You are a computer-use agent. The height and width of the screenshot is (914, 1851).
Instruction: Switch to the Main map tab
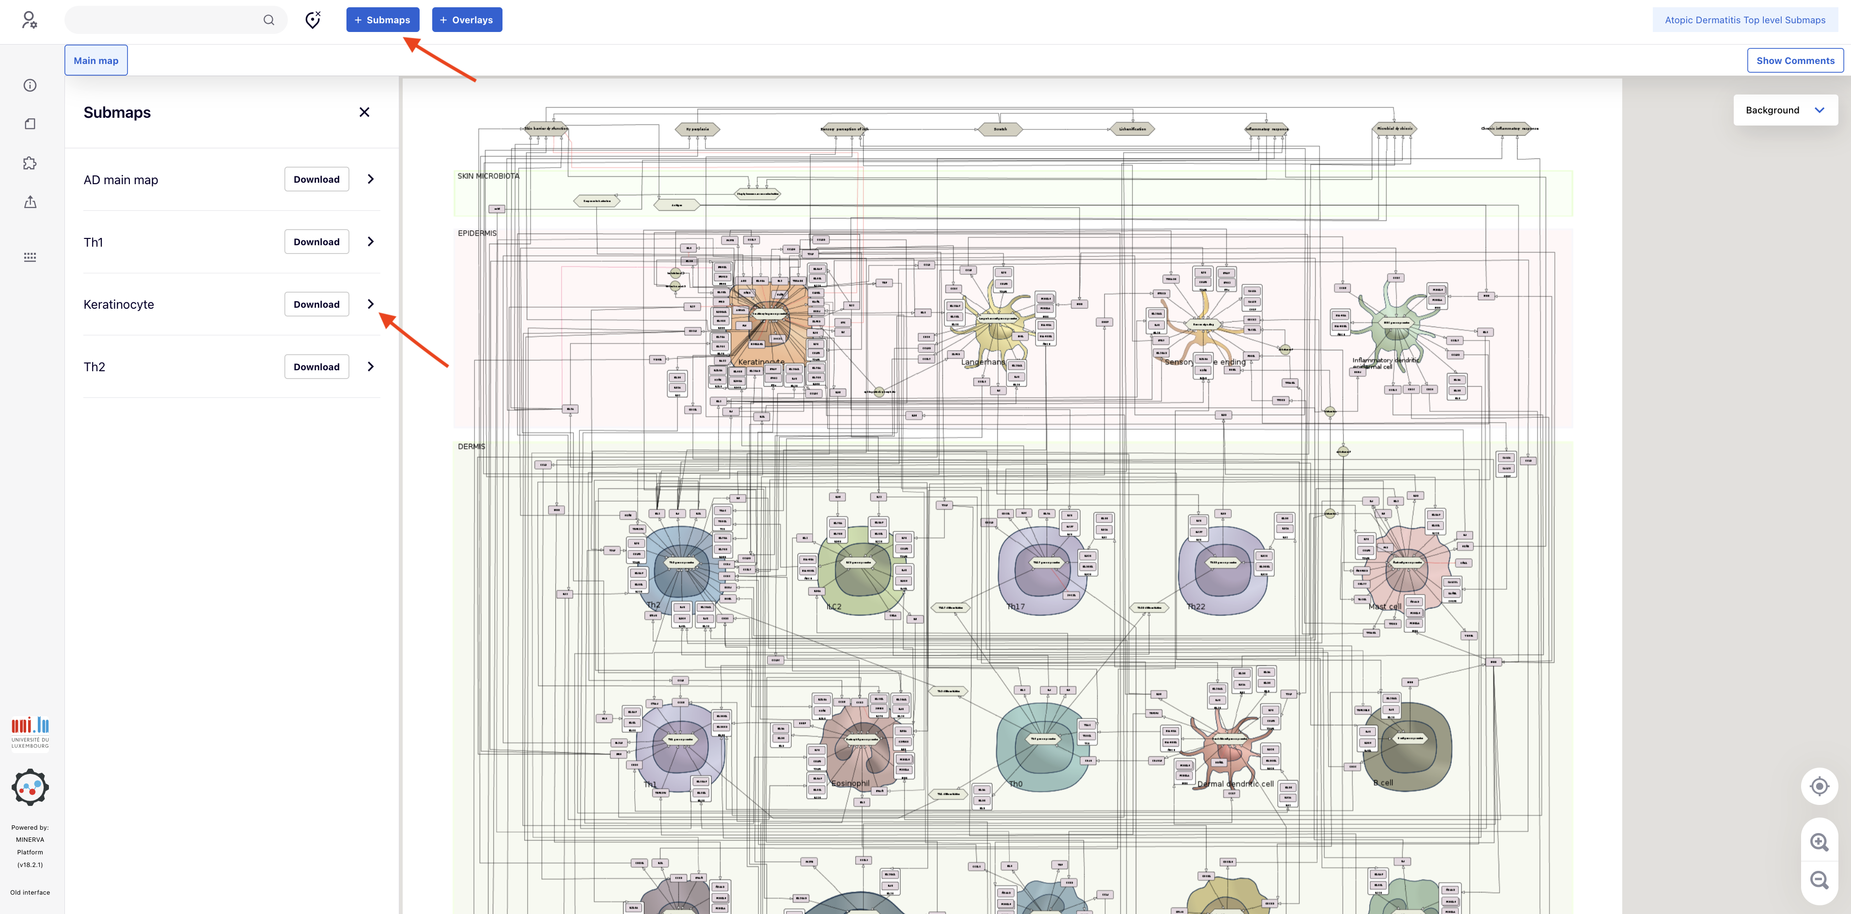click(x=96, y=61)
